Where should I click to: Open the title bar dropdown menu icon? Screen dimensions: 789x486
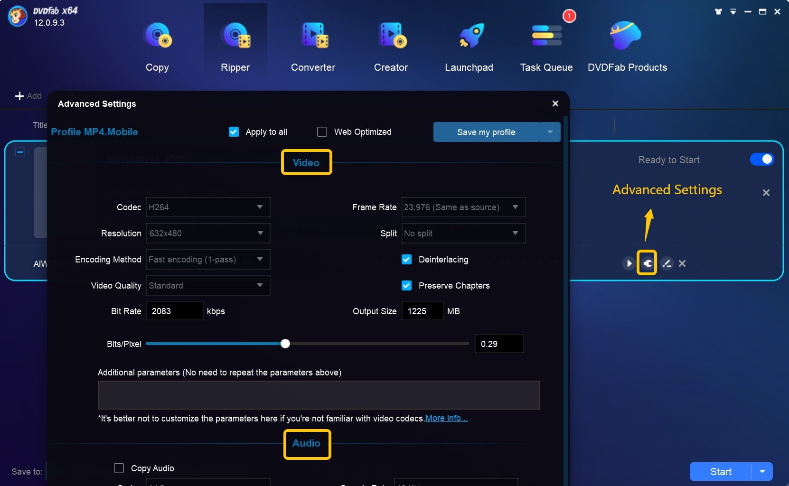click(733, 12)
